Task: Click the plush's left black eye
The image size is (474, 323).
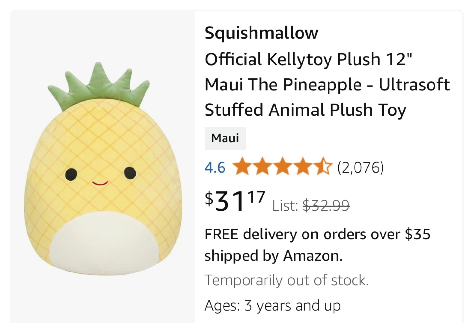Action: tap(71, 174)
